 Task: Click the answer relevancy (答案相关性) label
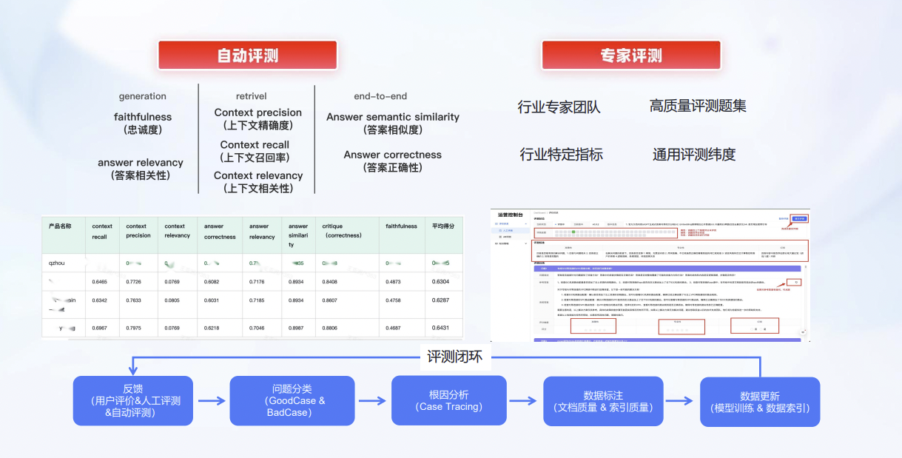pos(141,169)
